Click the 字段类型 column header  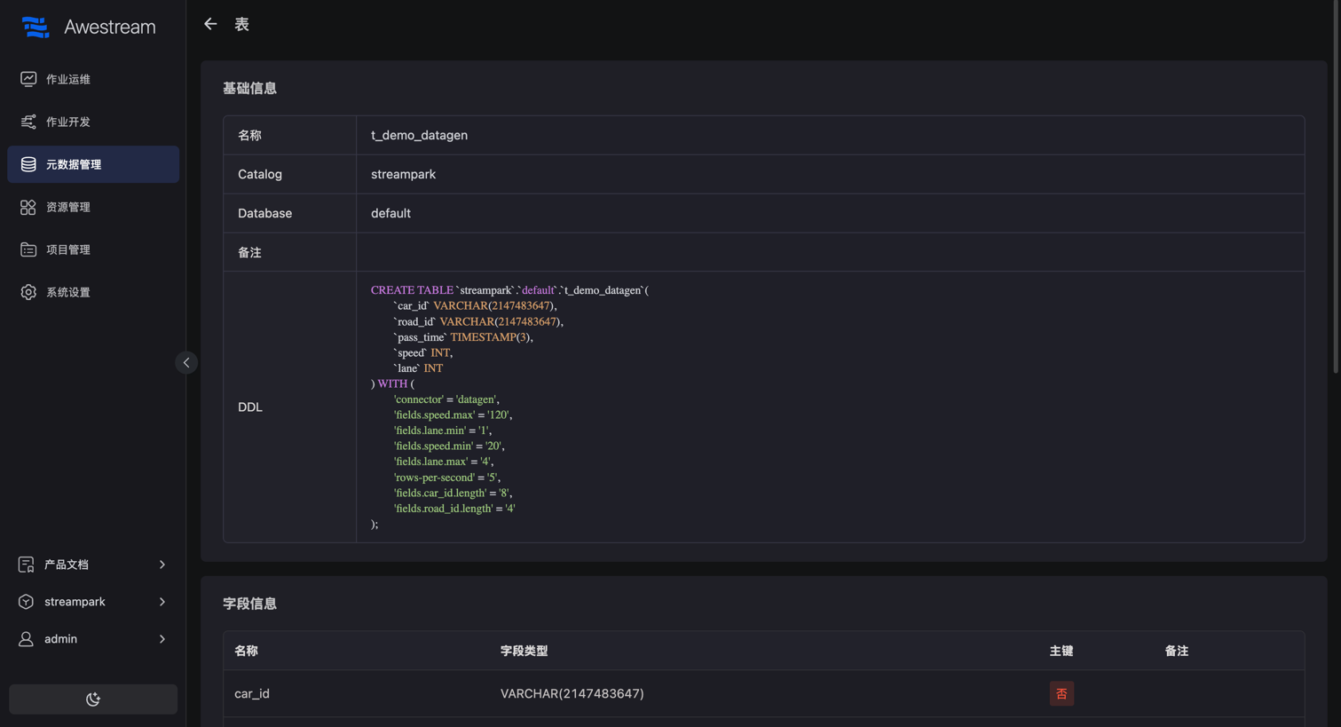tap(524, 651)
